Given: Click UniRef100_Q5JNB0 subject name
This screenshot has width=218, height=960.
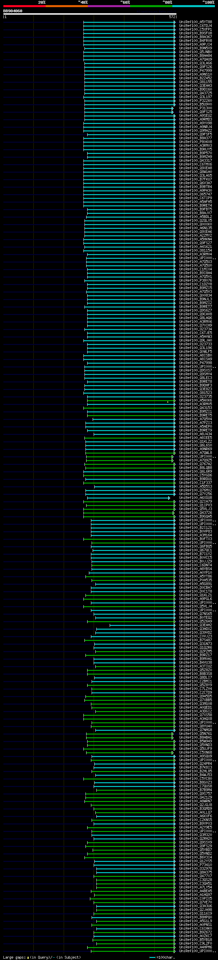Looking at the screenshot, I should (x=196, y=52).
